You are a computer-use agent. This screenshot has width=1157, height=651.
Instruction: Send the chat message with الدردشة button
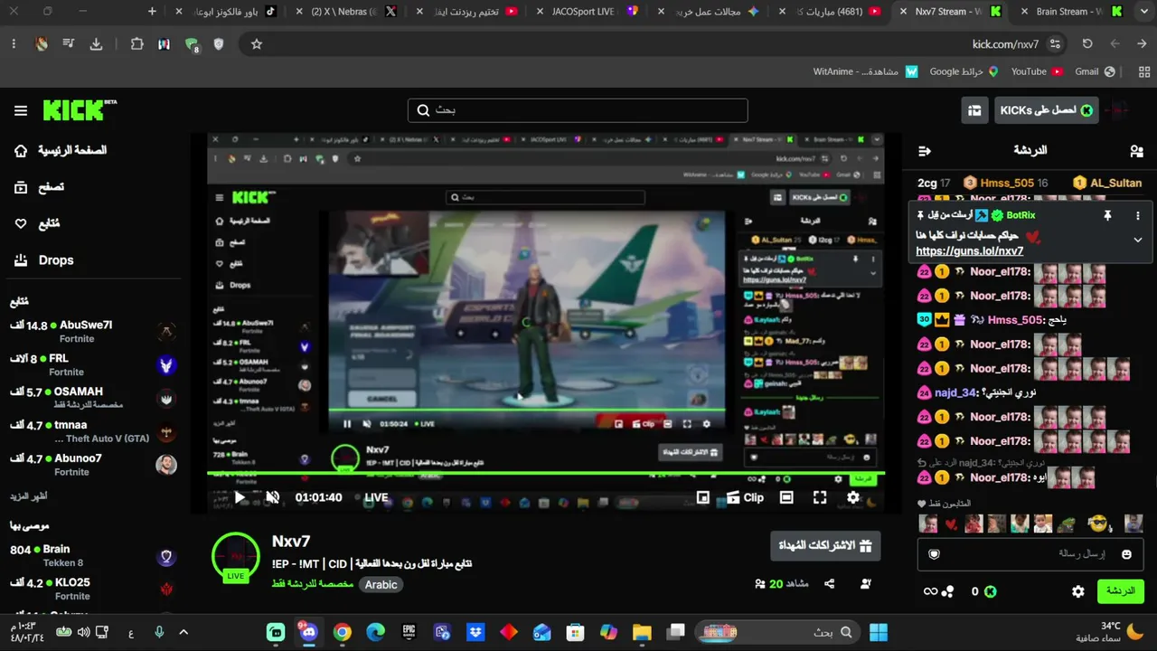pyautogui.click(x=1121, y=591)
